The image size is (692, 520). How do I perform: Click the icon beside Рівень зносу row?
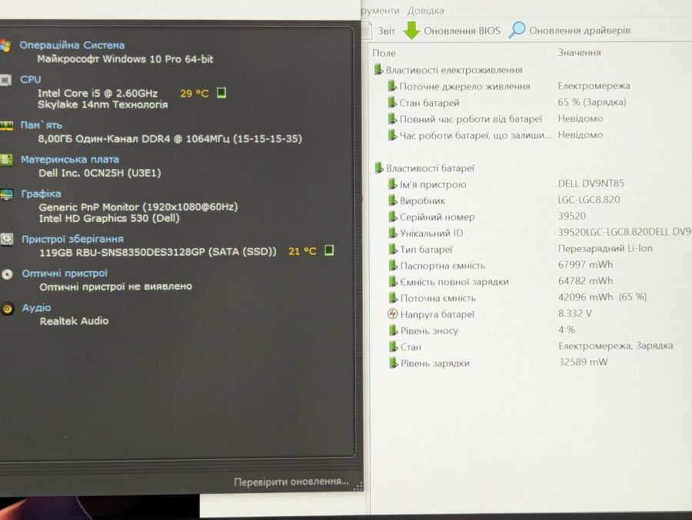point(393,330)
